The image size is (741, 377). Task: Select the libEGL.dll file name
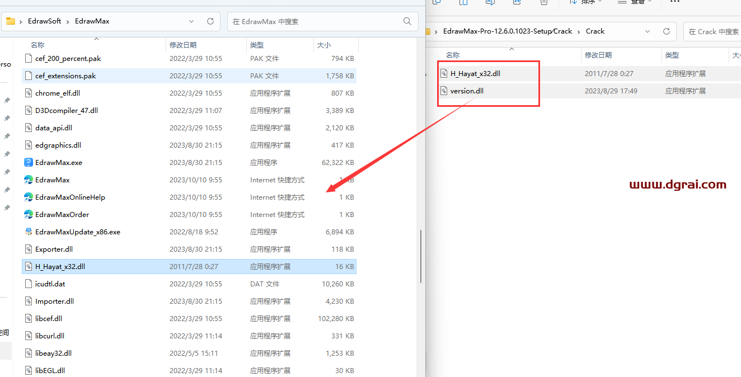pos(50,371)
